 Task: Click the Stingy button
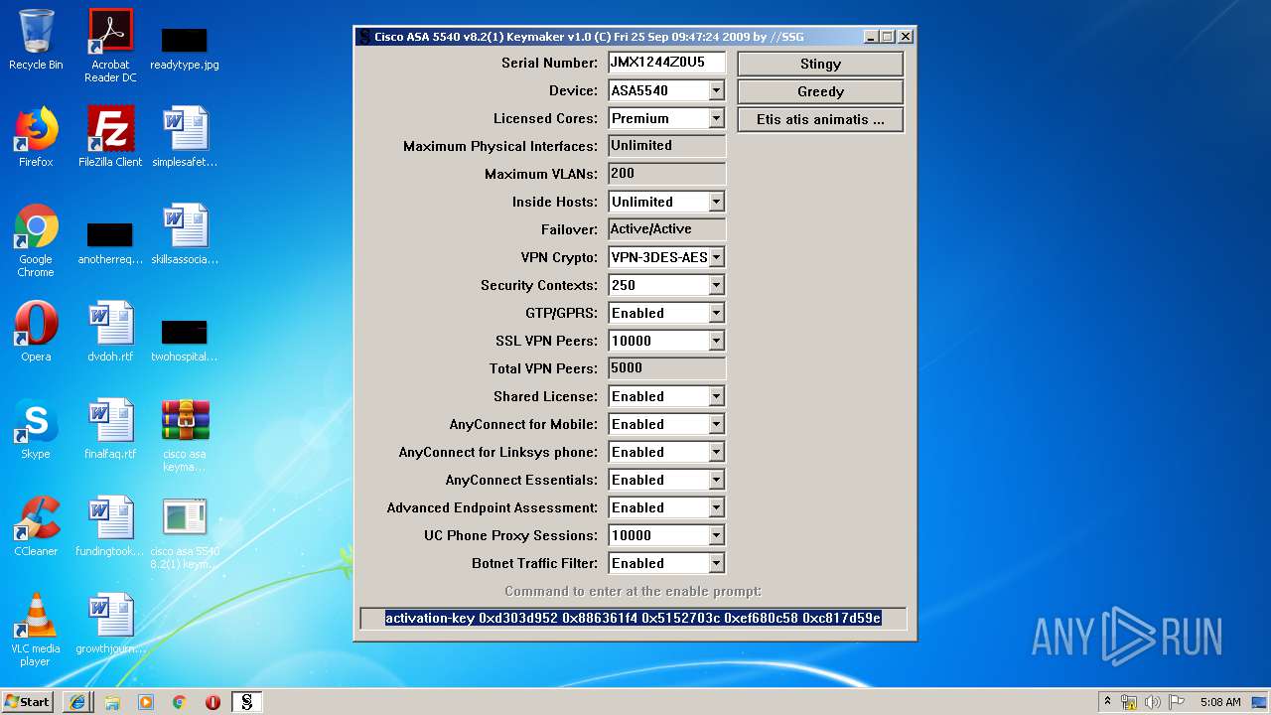[820, 64]
